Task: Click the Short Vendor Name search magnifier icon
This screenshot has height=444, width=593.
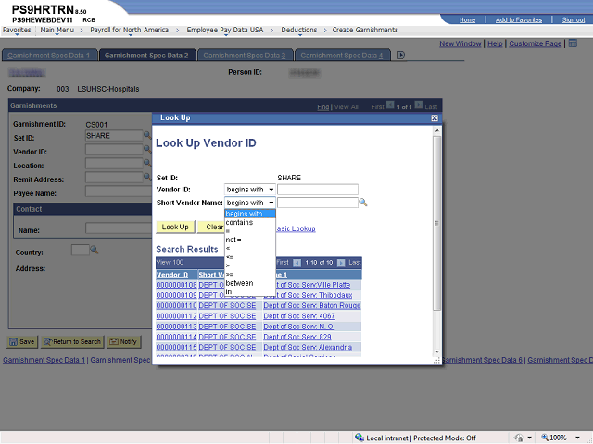Action: click(x=363, y=203)
